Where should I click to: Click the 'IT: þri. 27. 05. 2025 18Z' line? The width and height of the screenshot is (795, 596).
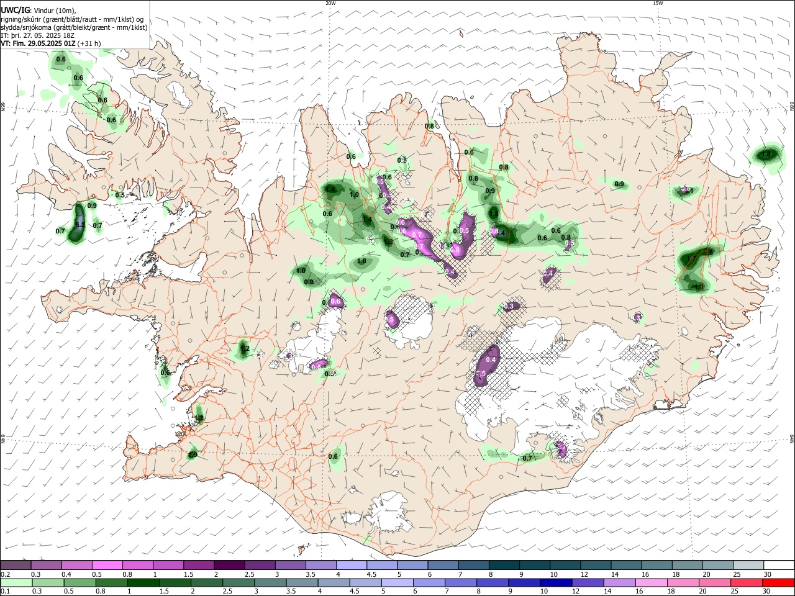[38, 35]
